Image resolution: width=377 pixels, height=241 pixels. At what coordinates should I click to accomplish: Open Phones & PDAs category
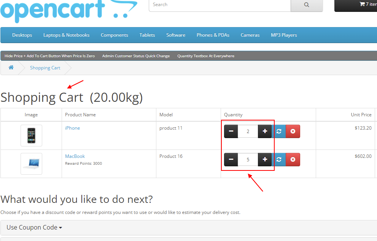click(x=213, y=35)
